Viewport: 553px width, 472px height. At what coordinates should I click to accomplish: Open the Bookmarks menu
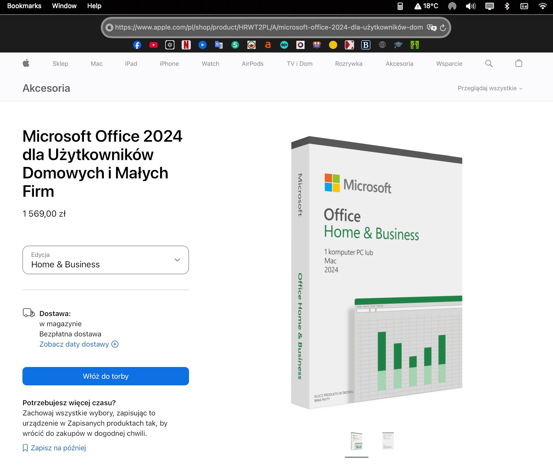[x=24, y=6]
